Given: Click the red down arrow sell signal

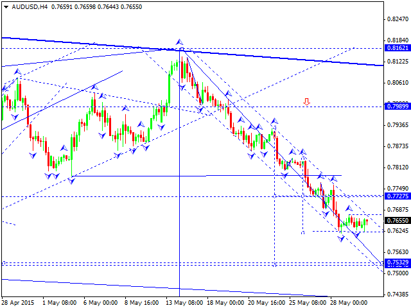Looking at the screenshot, I should [x=307, y=101].
